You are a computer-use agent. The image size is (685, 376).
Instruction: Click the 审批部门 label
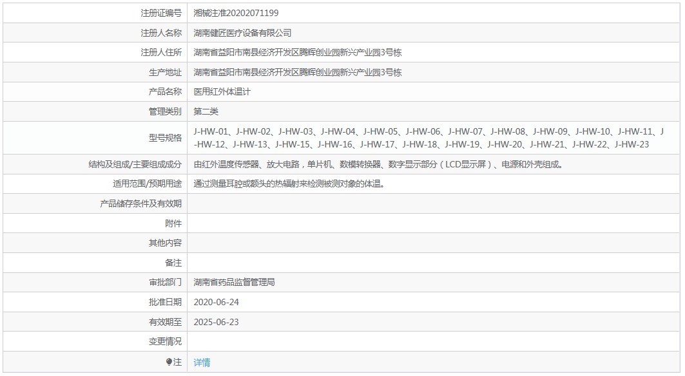coord(165,283)
